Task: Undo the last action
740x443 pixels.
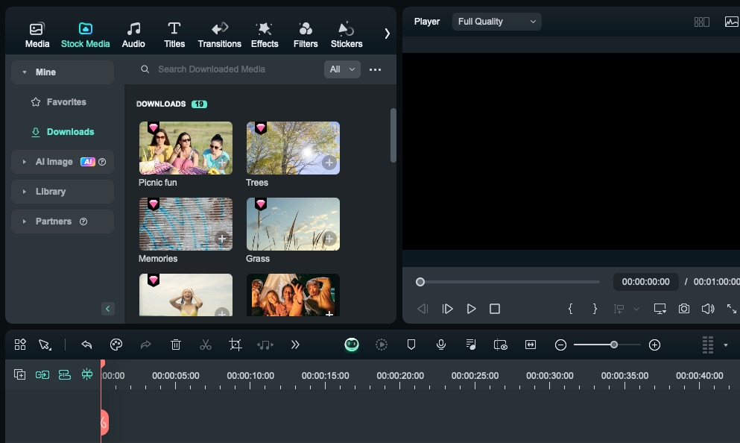Action: pos(86,345)
